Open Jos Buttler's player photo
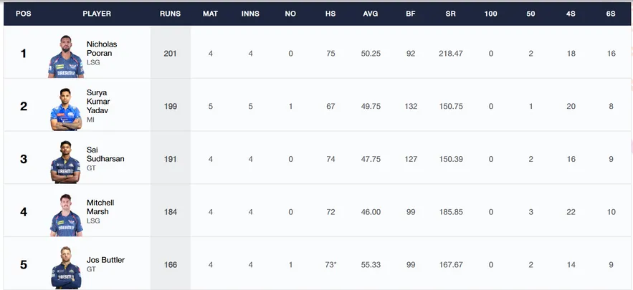Viewport: 633px width, 290px height. (66, 267)
